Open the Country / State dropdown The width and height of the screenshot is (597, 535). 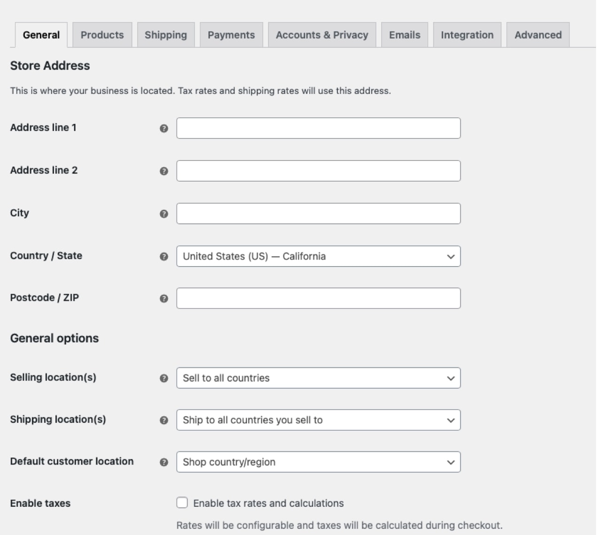click(x=318, y=256)
